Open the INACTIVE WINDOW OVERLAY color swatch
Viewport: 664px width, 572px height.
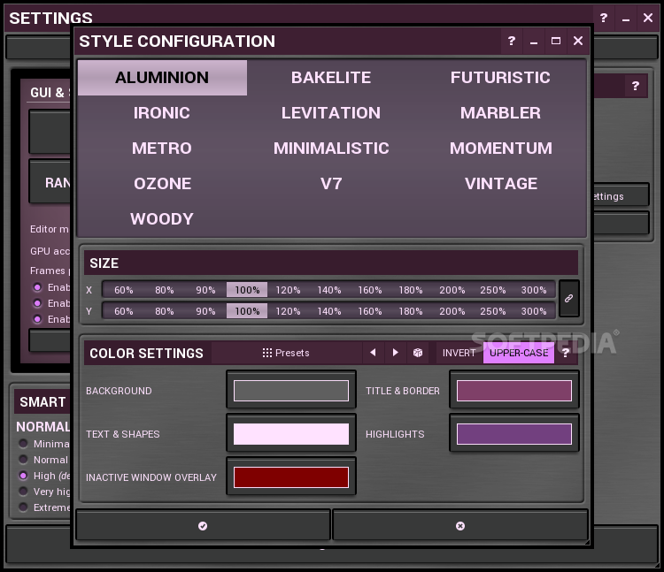pos(291,477)
